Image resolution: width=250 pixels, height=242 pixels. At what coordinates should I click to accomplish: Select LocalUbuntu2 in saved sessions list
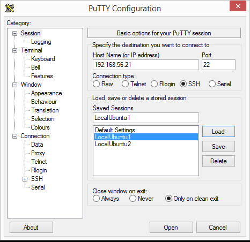click(113, 144)
